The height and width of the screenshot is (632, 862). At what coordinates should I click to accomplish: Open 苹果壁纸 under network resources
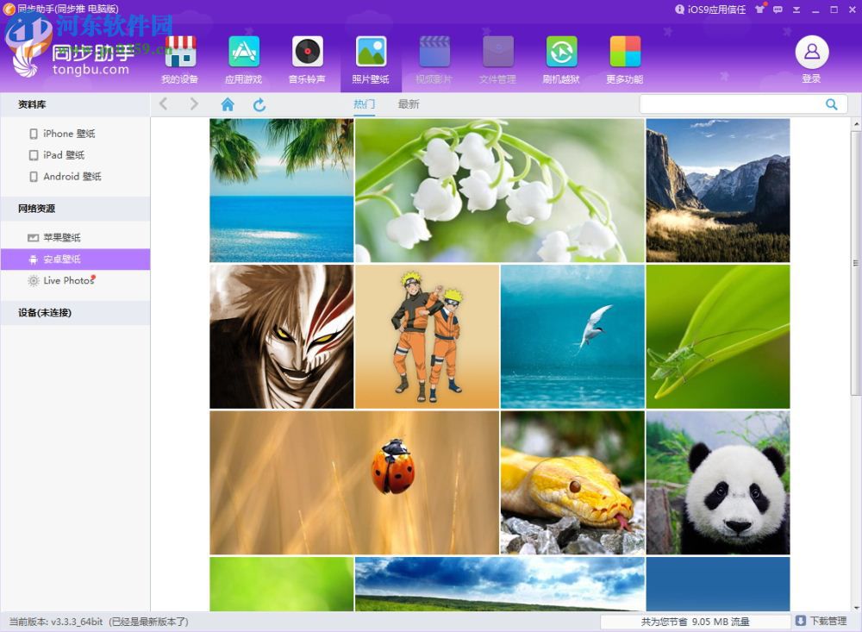click(x=61, y=237)
